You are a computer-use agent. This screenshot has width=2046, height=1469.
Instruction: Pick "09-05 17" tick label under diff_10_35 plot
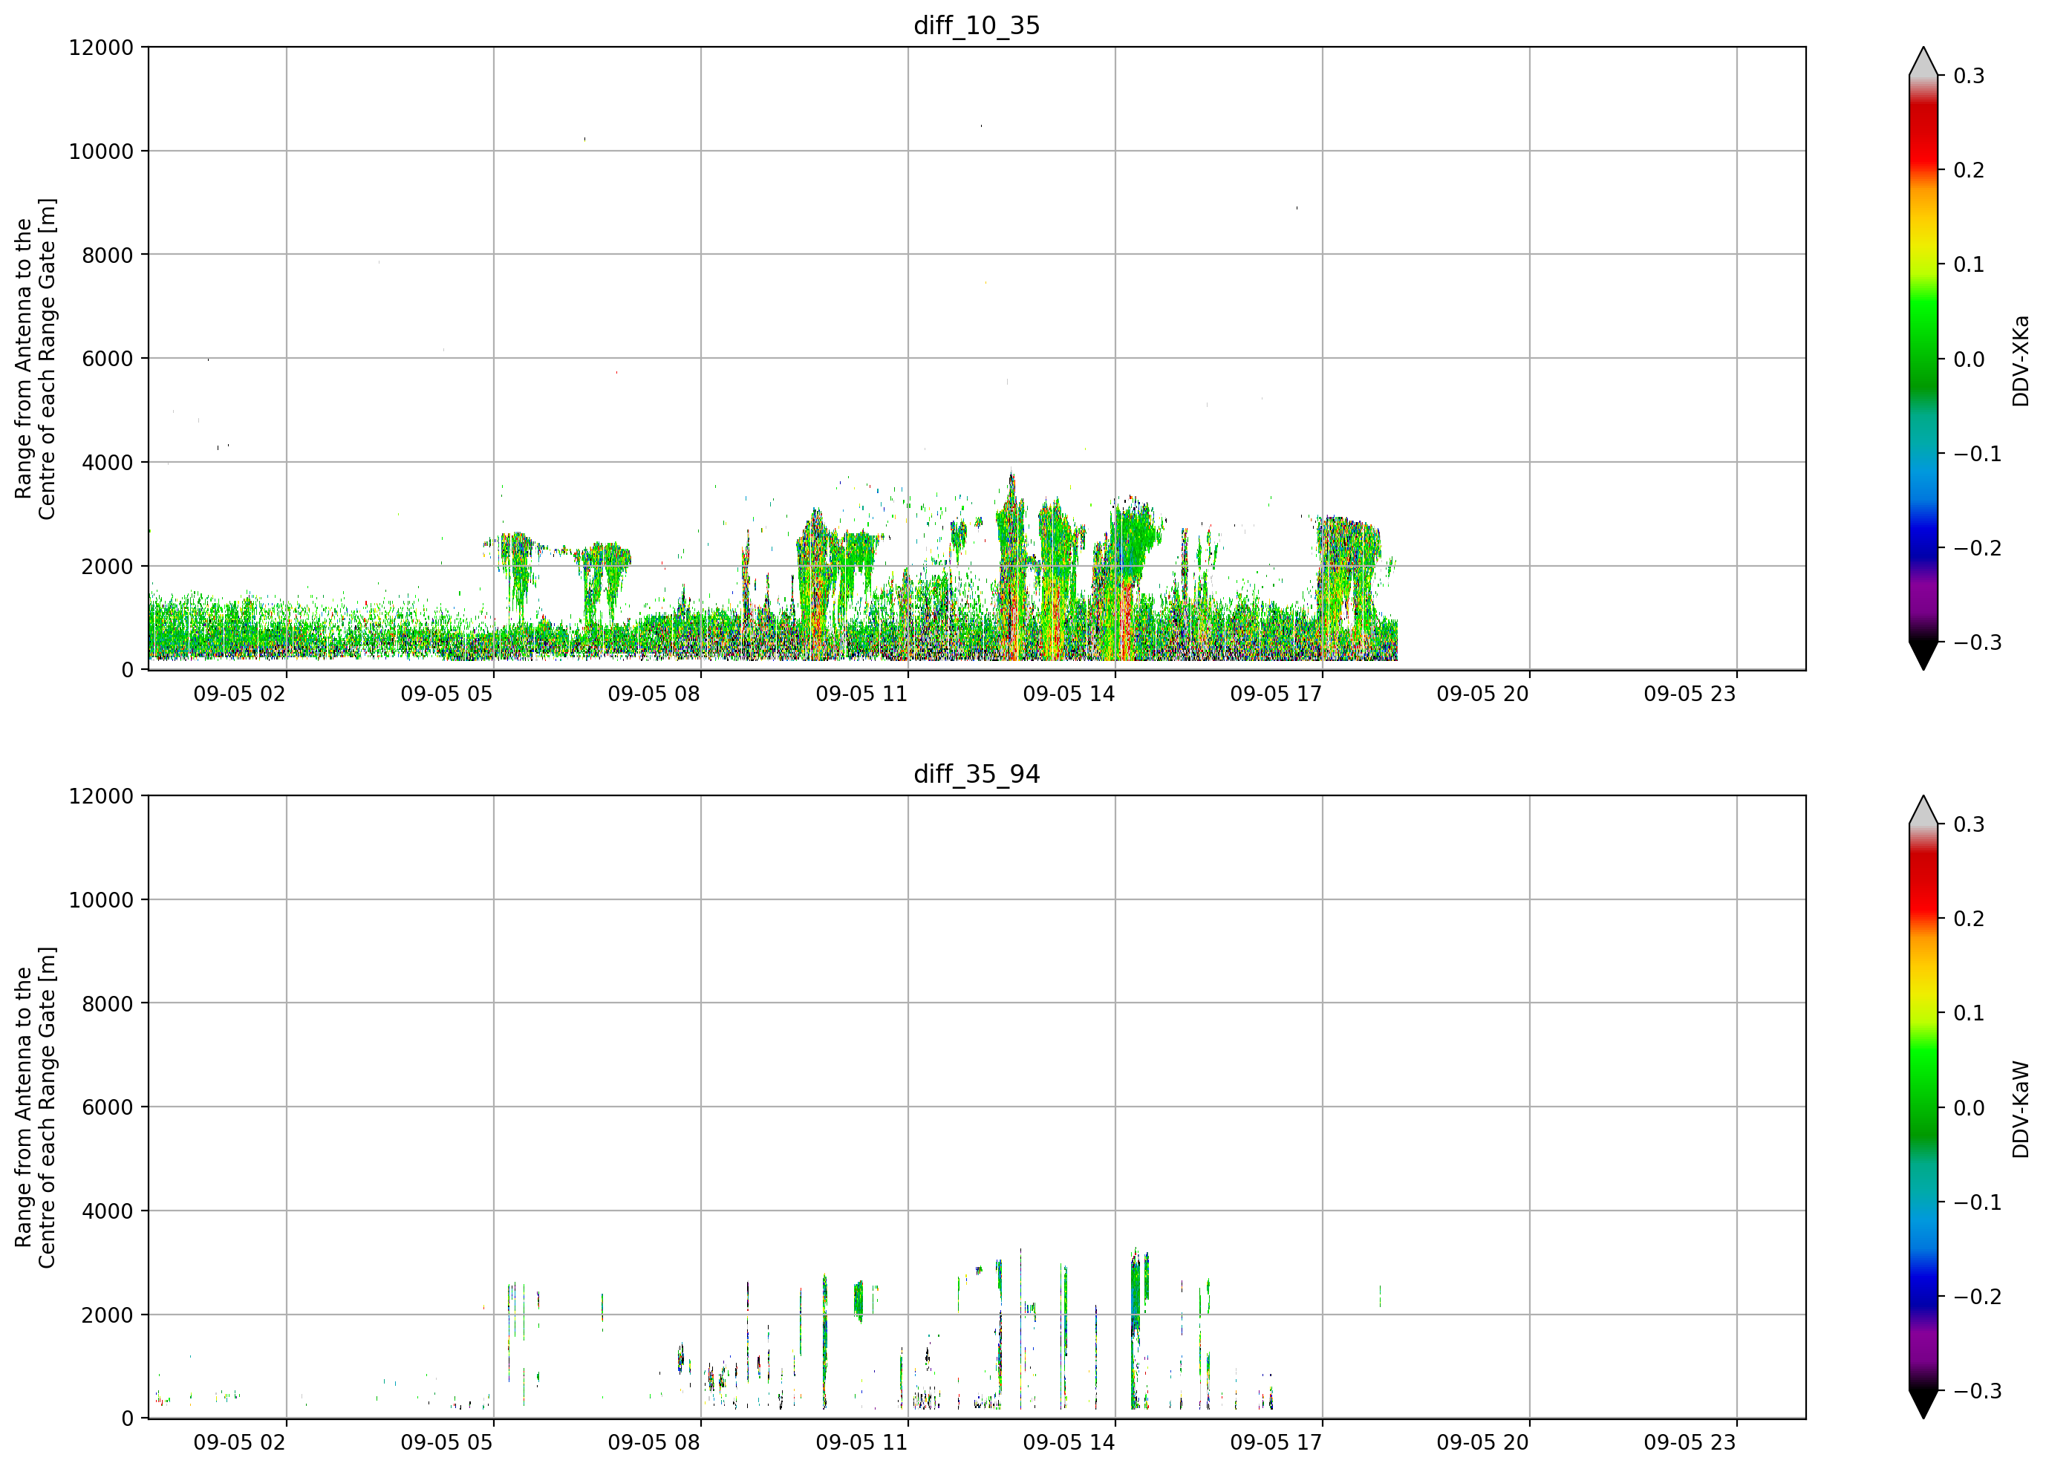tap(1276, 694)
